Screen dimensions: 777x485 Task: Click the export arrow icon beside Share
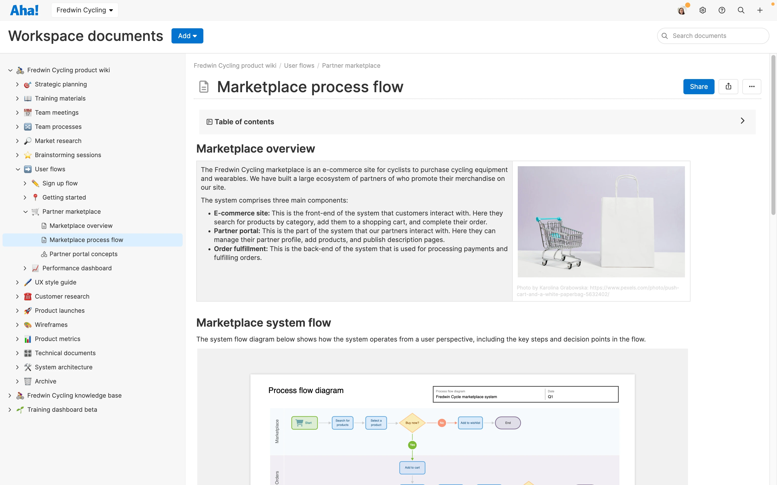click(x=728, y=86)
